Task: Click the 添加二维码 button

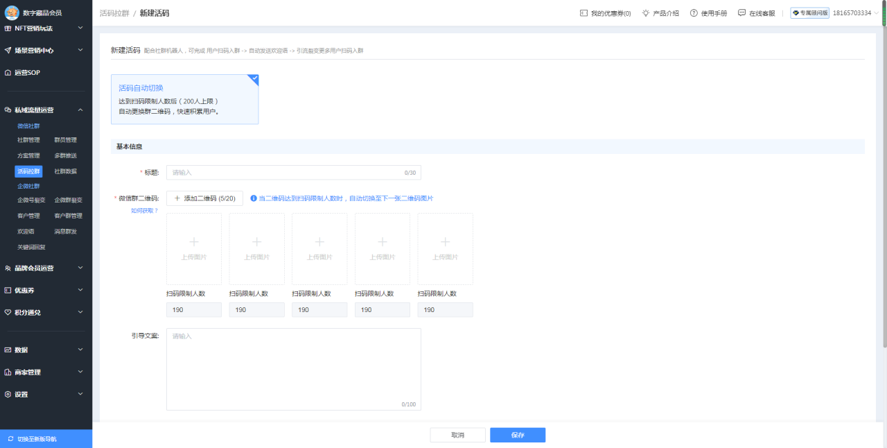Action: 204,198
